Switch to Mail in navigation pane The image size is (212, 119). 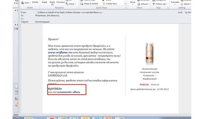[x=16, y=87]
